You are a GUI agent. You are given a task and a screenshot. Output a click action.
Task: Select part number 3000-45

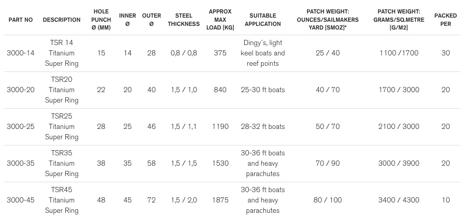[20, 200]
